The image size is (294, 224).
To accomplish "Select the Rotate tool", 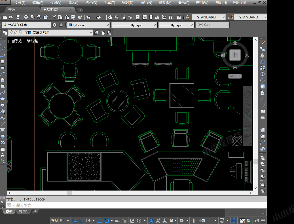I will pos(263,81).
